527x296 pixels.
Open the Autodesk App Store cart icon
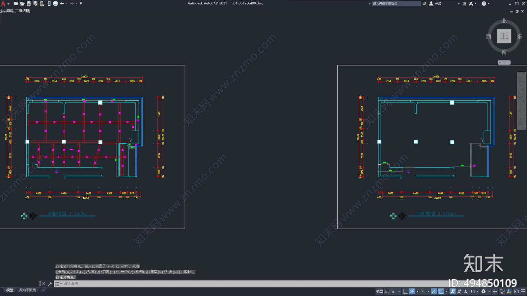pos(465,3)
